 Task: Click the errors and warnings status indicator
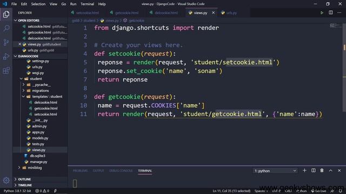pyautogui.click(x=42, y=191)
